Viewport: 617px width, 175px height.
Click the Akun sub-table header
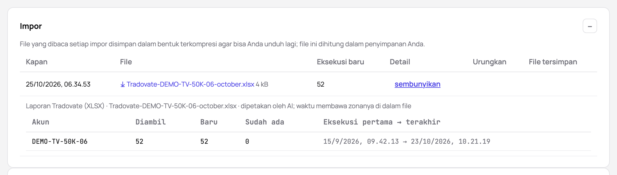(x=41, y=122)
